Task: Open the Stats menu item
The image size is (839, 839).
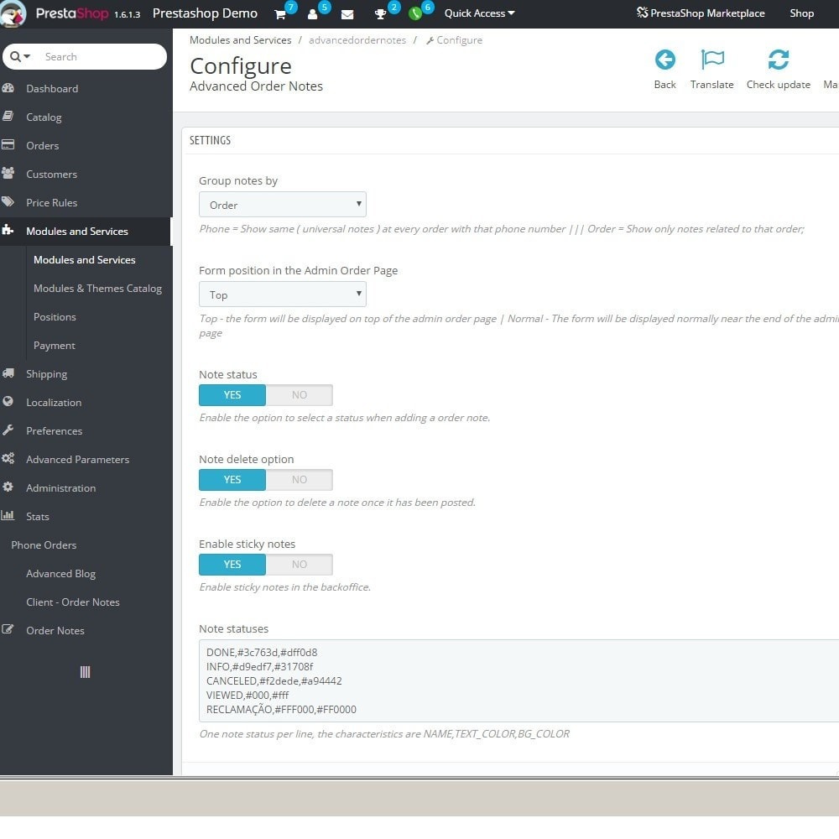Action: click(x=38, y=516)
